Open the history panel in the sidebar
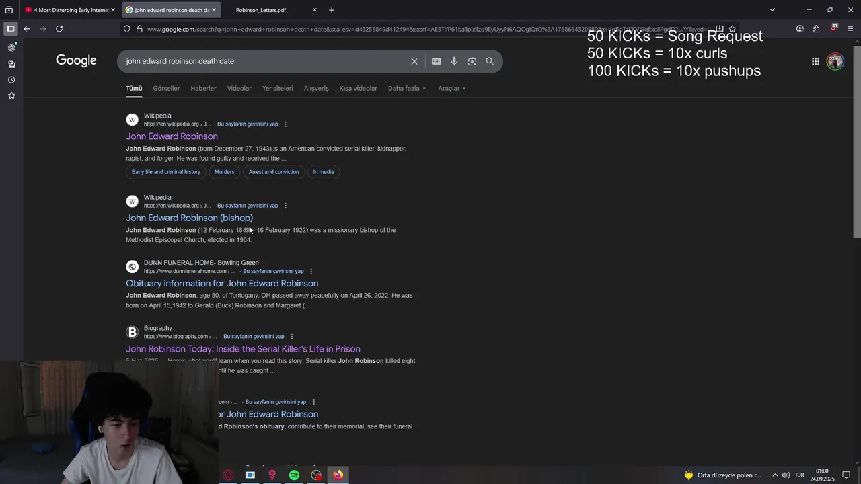Viewport: 861px width, 484px height. [11, 80]
